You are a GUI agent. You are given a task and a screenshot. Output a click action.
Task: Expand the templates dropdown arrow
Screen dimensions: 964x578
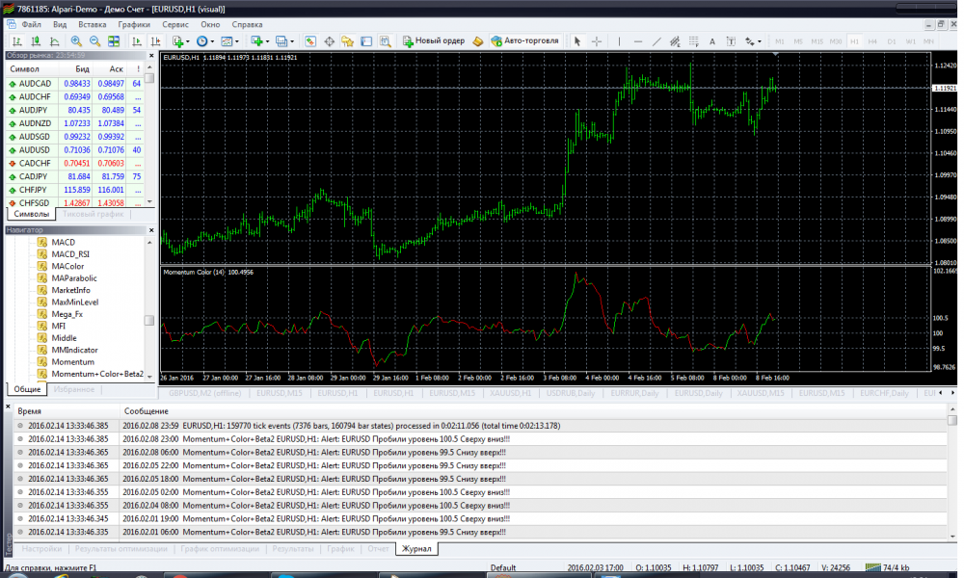point(237,41)
